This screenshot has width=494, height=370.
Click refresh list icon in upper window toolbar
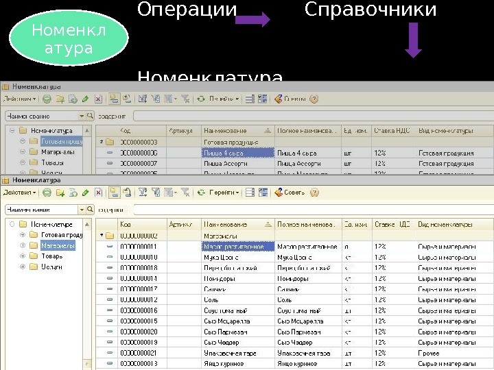click(201, 99)
